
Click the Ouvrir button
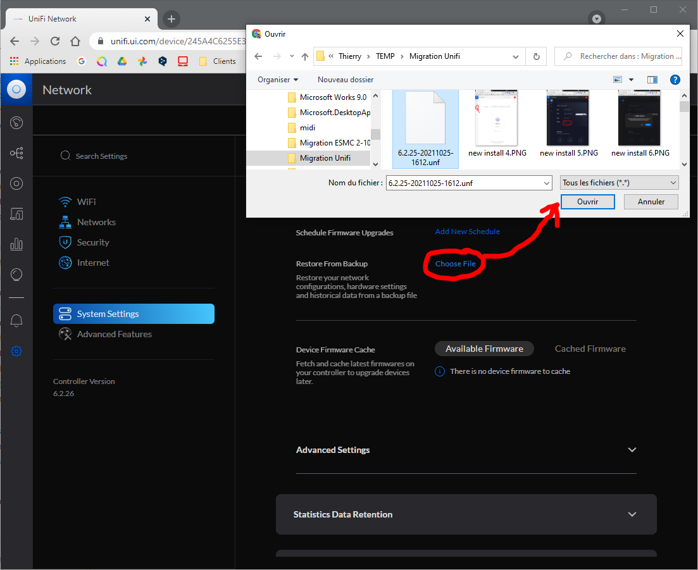587,202
